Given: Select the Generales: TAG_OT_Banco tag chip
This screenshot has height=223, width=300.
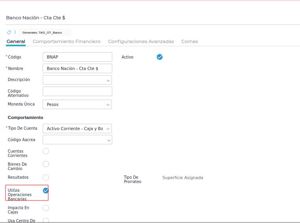Looking at the screenshot, I should [x=42, y=32].
